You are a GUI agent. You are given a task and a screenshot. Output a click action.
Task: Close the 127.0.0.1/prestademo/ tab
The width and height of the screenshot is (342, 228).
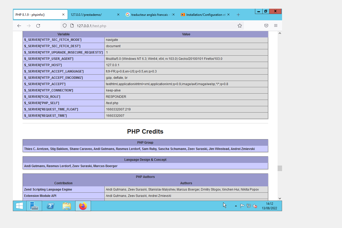coord(118,15)
